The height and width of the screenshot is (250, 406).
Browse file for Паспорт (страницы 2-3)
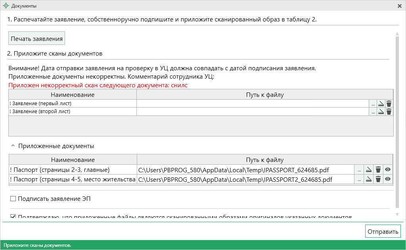[359, 170]
